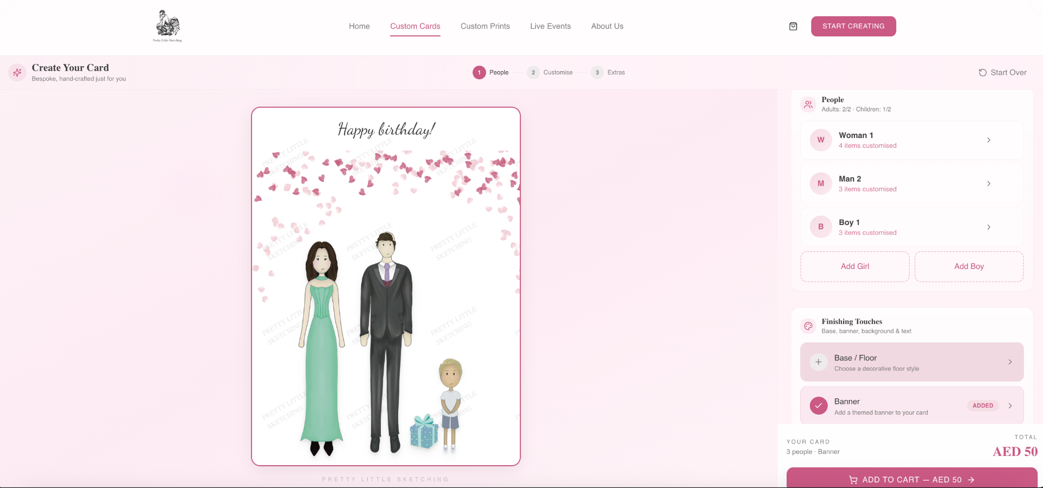Click the M avatar for Man 2
Screen dimensions: 1043x488
pyautogui.click(x=821, y=183)
